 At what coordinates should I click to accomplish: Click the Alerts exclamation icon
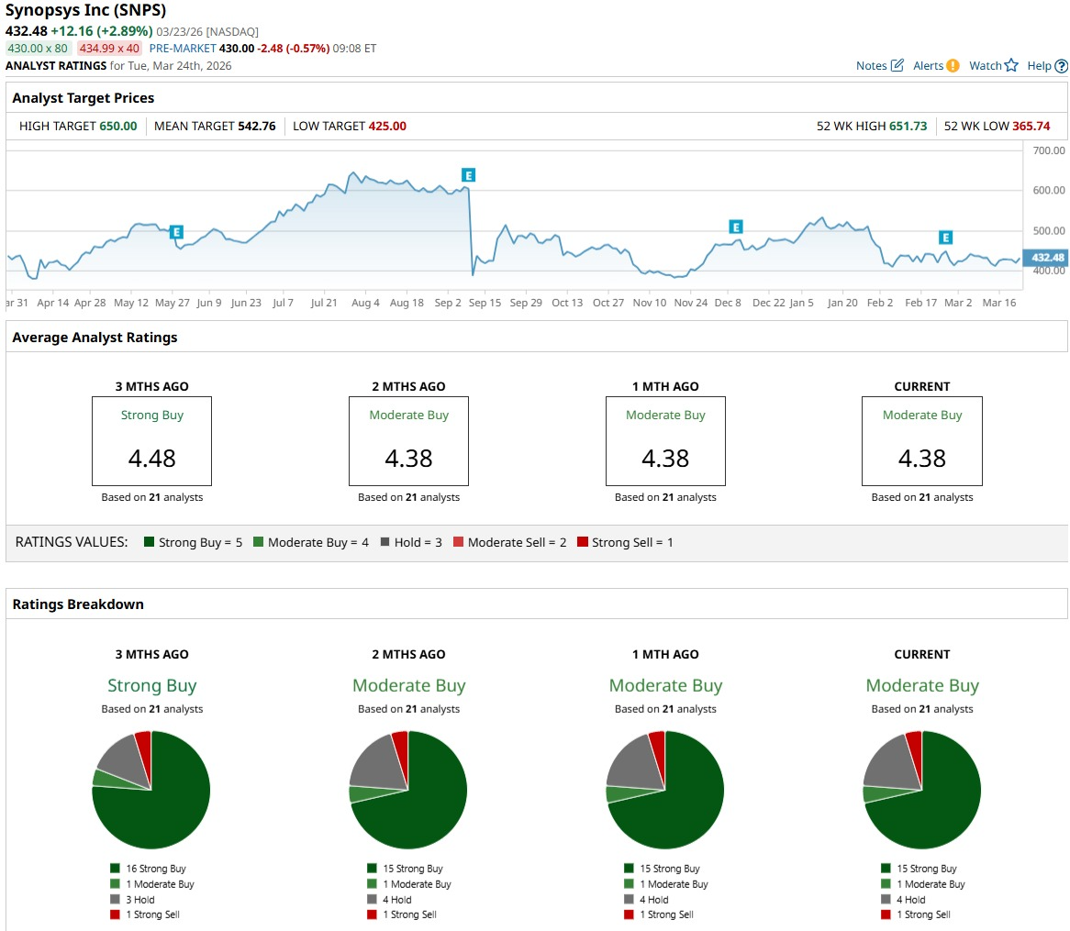coord(953,65)
